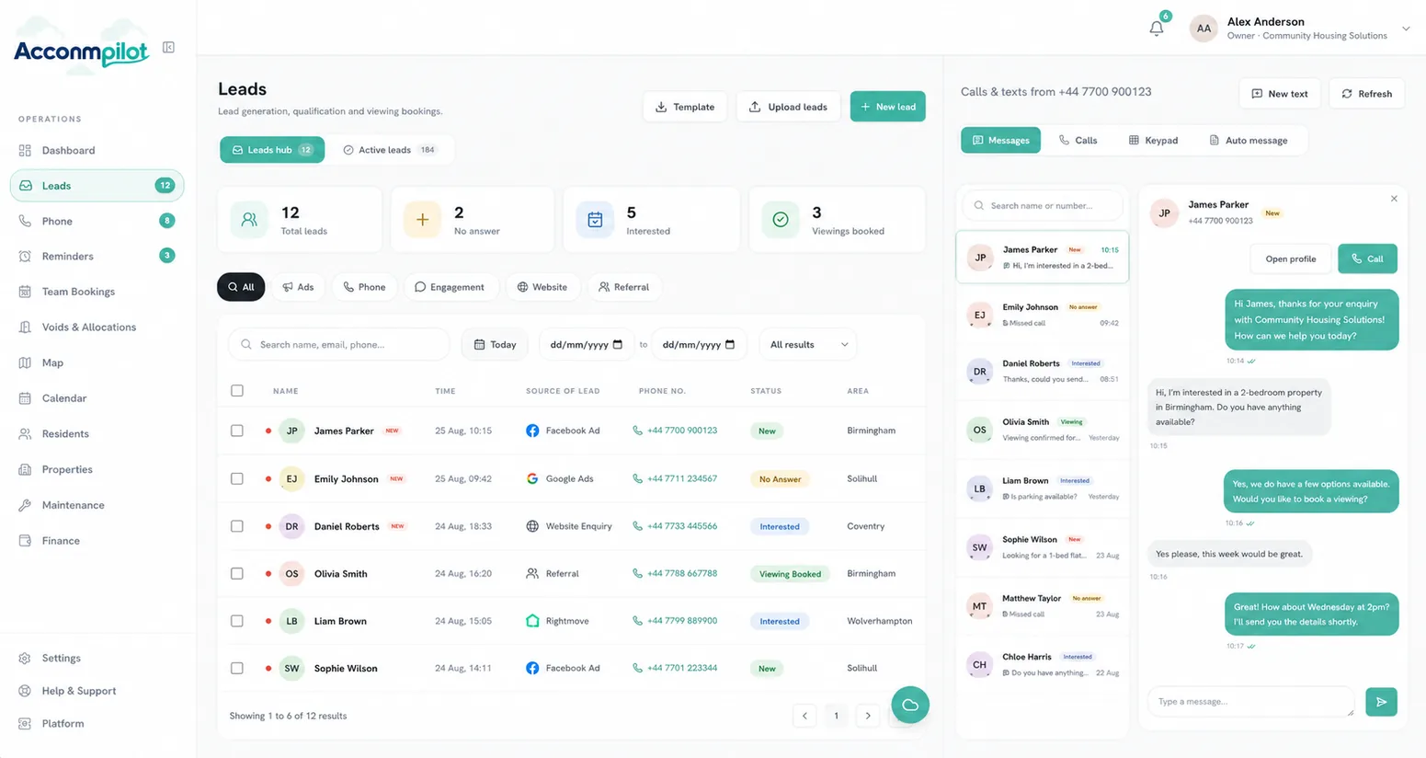Click the phone icon beside +44 7711 234567
The height and width of the screenshot is (758, 1426).
click(637, 478)
